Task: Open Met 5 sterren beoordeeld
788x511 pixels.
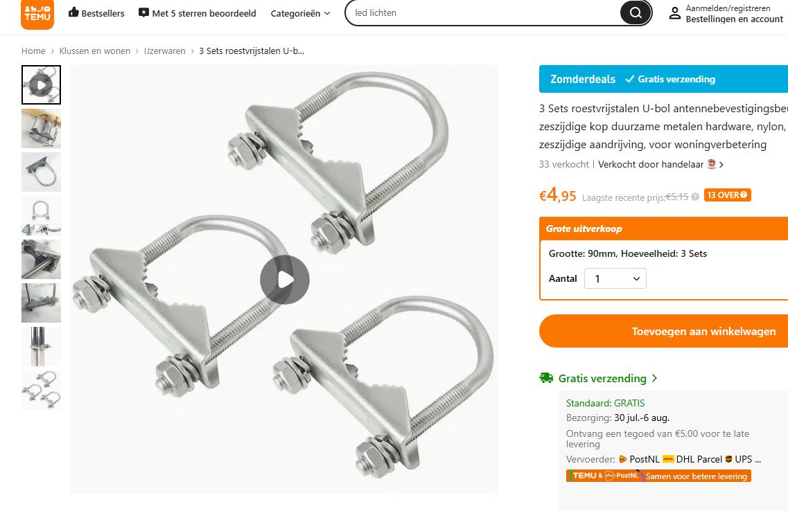Action: 197,13
